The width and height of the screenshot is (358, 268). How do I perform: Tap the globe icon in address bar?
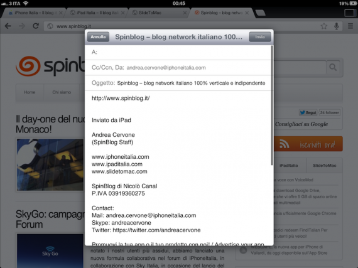tap(50, 26)
